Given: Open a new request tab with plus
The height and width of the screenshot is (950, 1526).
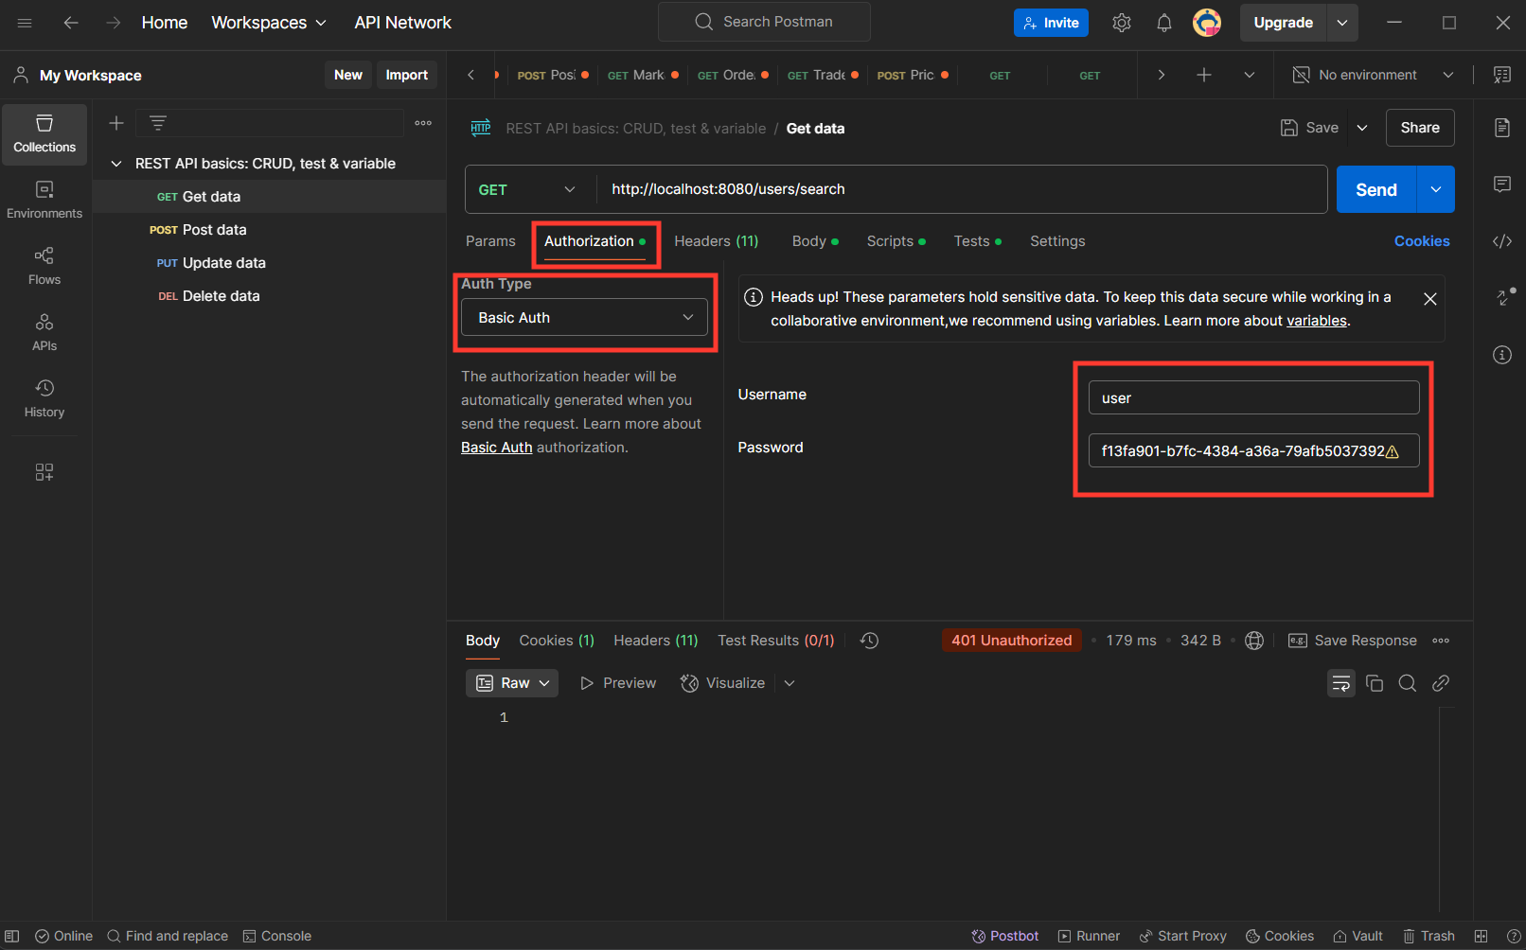Looking at the screenshot, I should point(1204,75).
